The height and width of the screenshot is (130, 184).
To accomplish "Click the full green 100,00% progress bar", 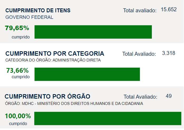I will coord(108,118).
